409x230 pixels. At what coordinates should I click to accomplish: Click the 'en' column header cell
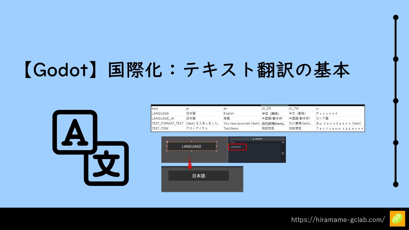tap(242, 109)
